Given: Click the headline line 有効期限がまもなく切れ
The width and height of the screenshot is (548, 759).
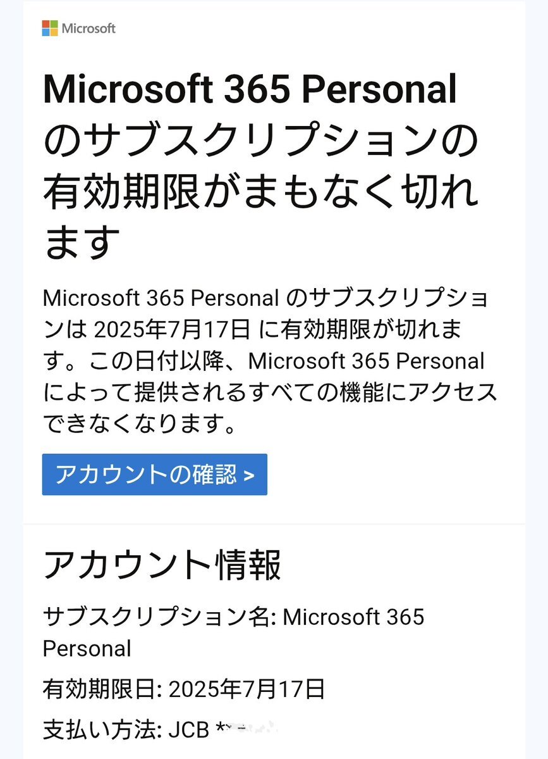Looking at the screenshot, I should point(260,191).
